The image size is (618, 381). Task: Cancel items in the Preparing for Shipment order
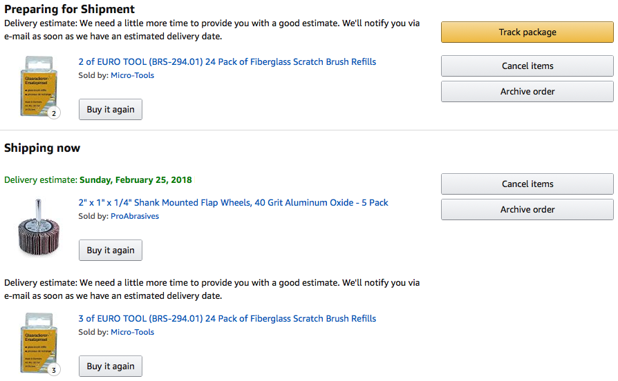tap(527, 66)
